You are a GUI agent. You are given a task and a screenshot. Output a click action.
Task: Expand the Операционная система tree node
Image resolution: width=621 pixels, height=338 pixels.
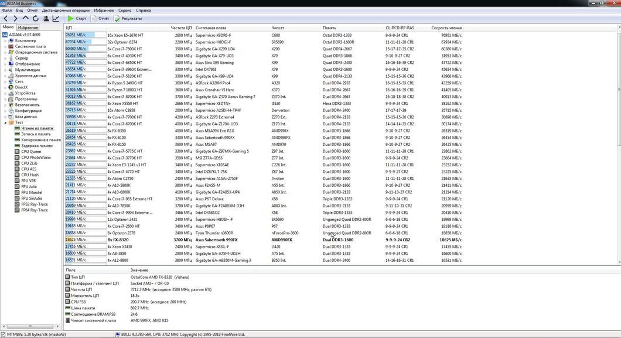coord(5,52)
